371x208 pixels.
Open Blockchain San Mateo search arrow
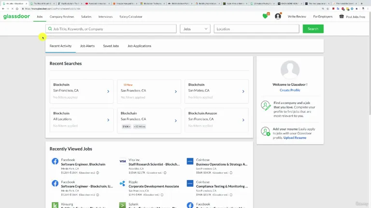click(243, 91)
